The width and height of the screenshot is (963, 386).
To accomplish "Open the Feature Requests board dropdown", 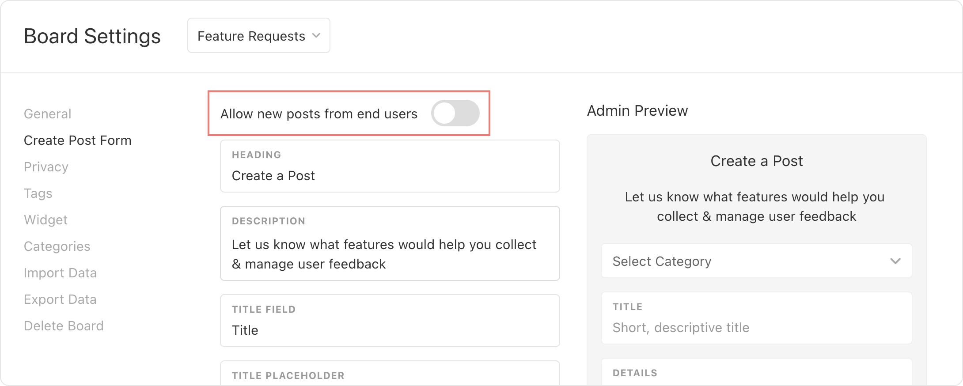I will coord(259,35).
